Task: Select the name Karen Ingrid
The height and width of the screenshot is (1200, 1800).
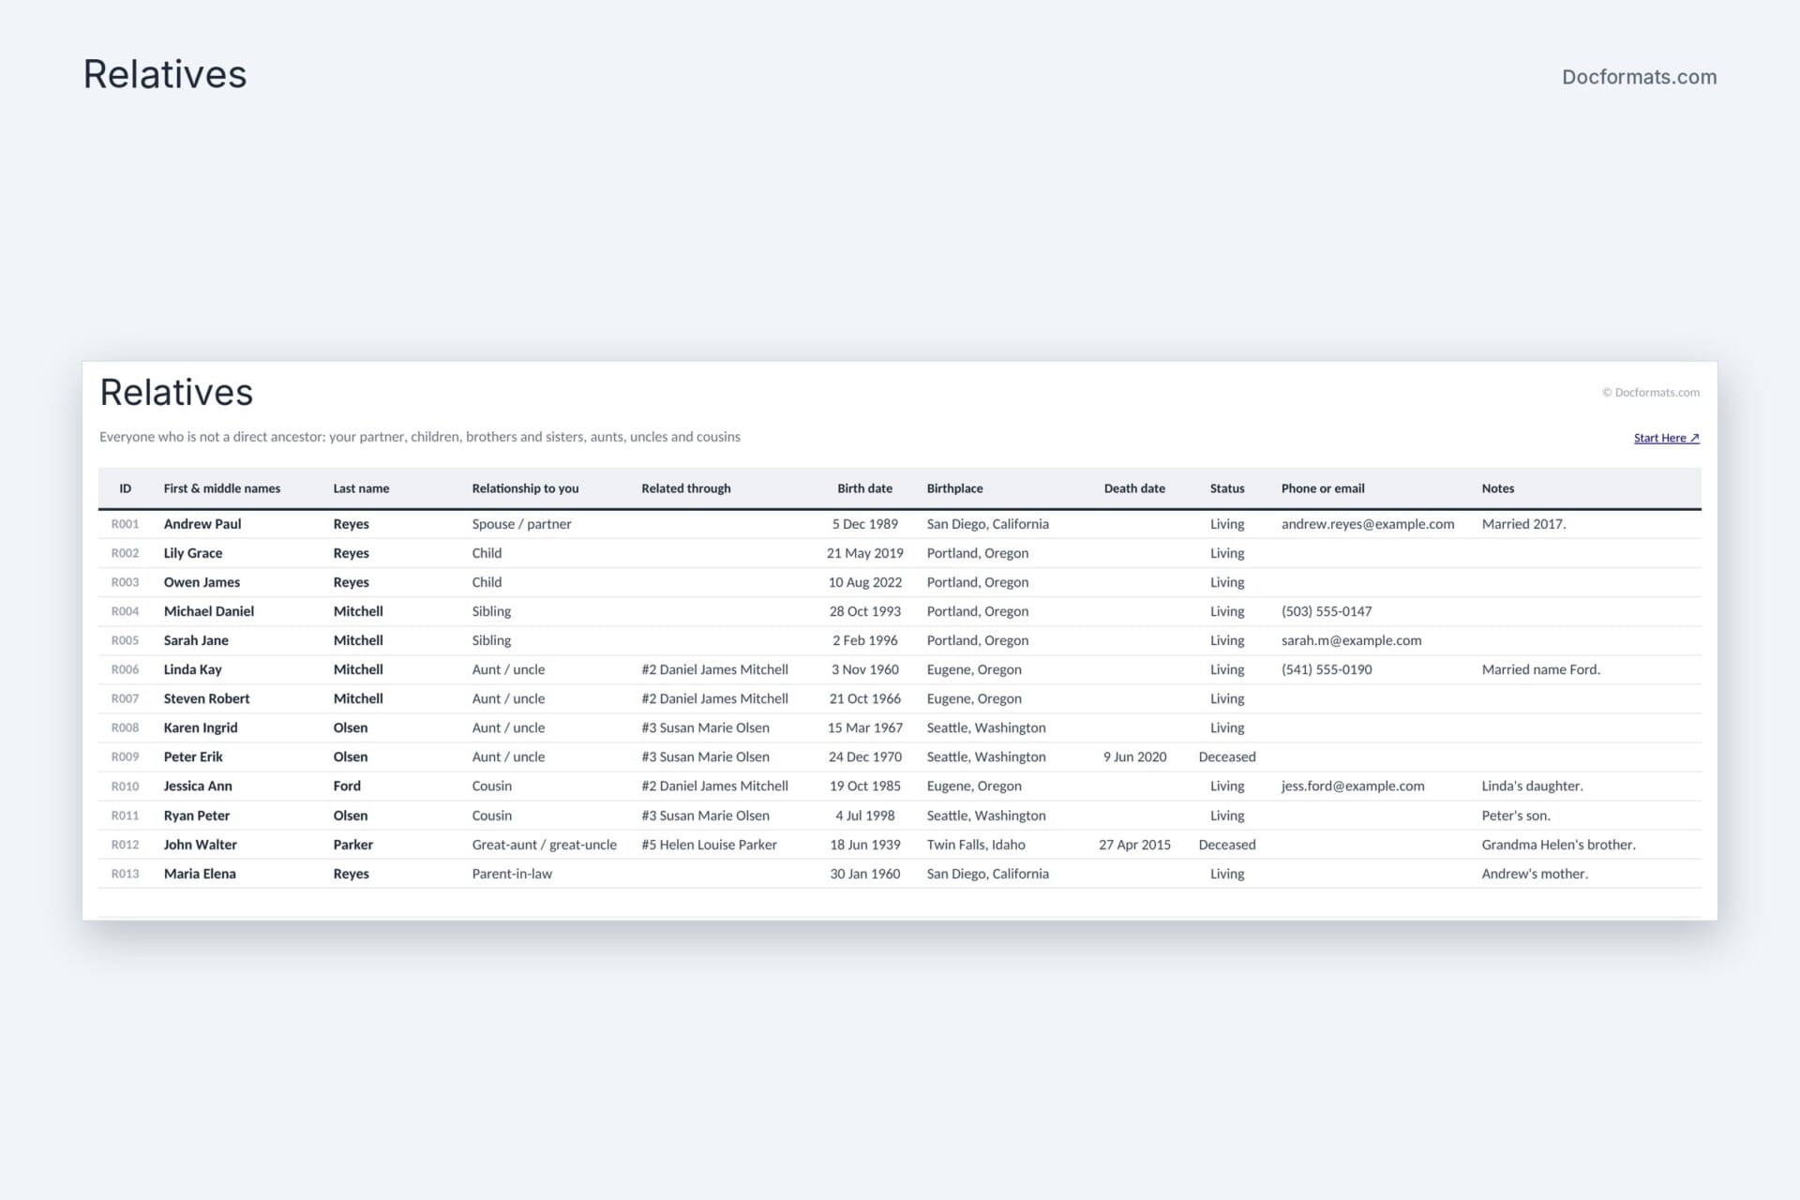Action: pos(201,727)
